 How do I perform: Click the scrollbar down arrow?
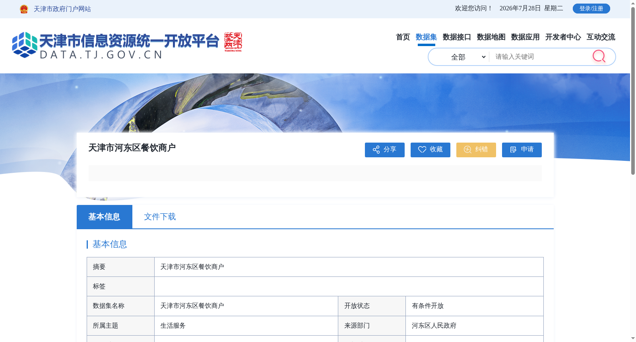pyautogui.click(x=633, y=338)
